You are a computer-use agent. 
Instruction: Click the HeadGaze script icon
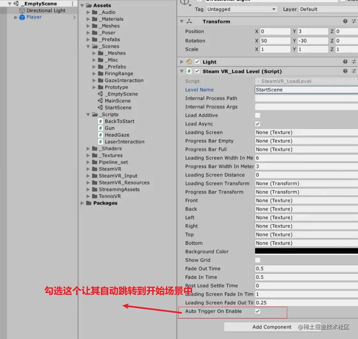101,135
